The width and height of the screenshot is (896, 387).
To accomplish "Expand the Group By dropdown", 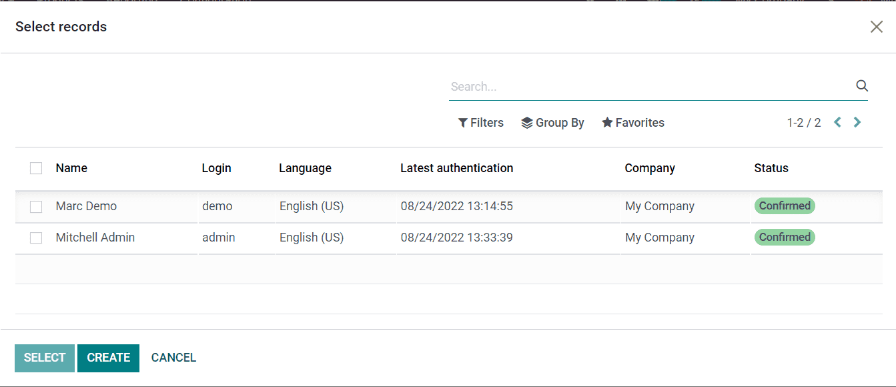I will click(x=552, y=123).
